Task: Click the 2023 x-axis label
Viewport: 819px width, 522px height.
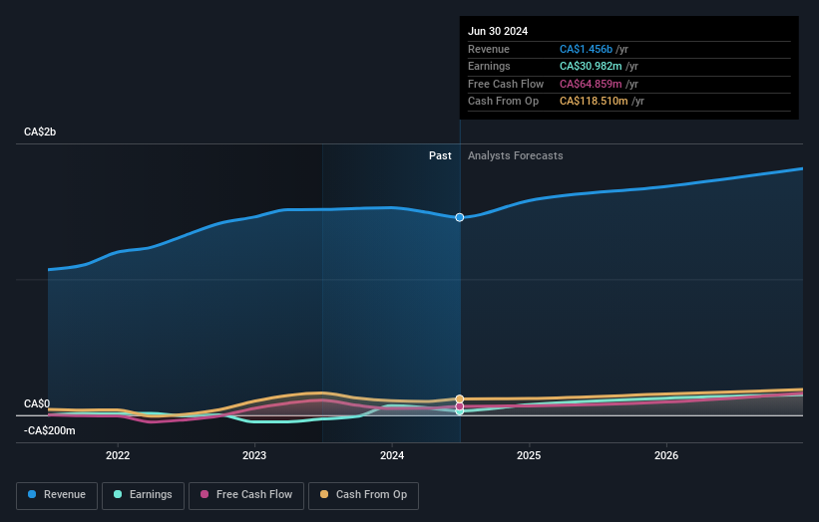Action: click(254, 456)
